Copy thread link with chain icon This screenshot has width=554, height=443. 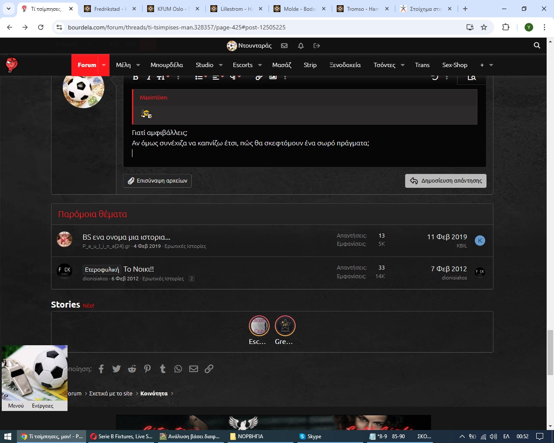[209, 369]
